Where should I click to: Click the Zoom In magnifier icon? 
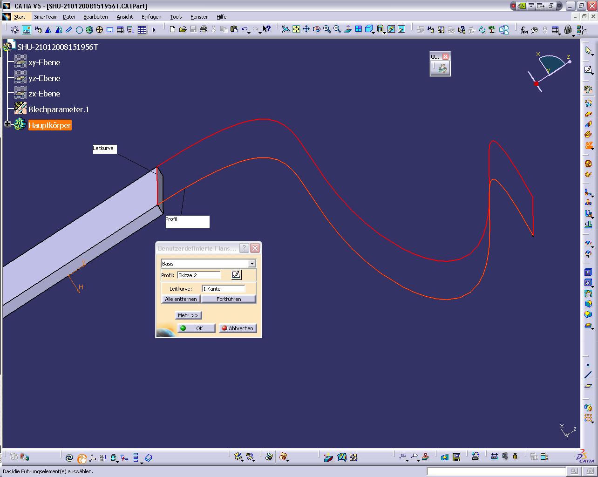tap(327, 29)
